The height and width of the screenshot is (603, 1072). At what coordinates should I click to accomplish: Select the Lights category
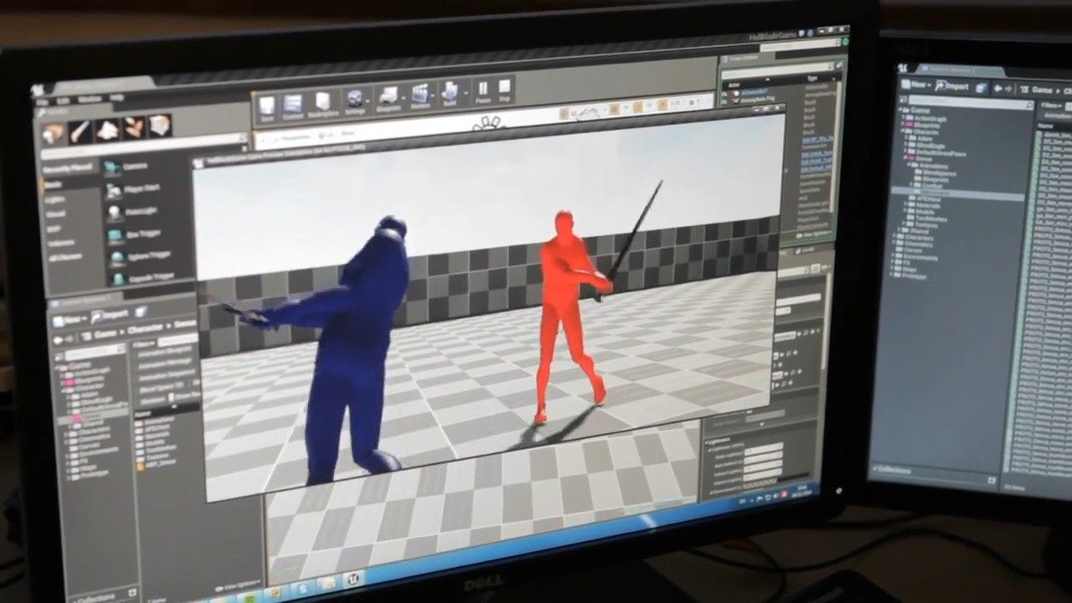[x=54, y=199]
